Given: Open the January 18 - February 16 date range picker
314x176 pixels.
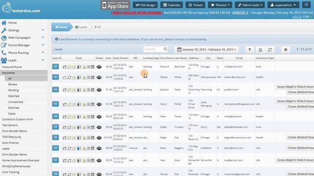Looking at the screenshot, I should (207, 49).
